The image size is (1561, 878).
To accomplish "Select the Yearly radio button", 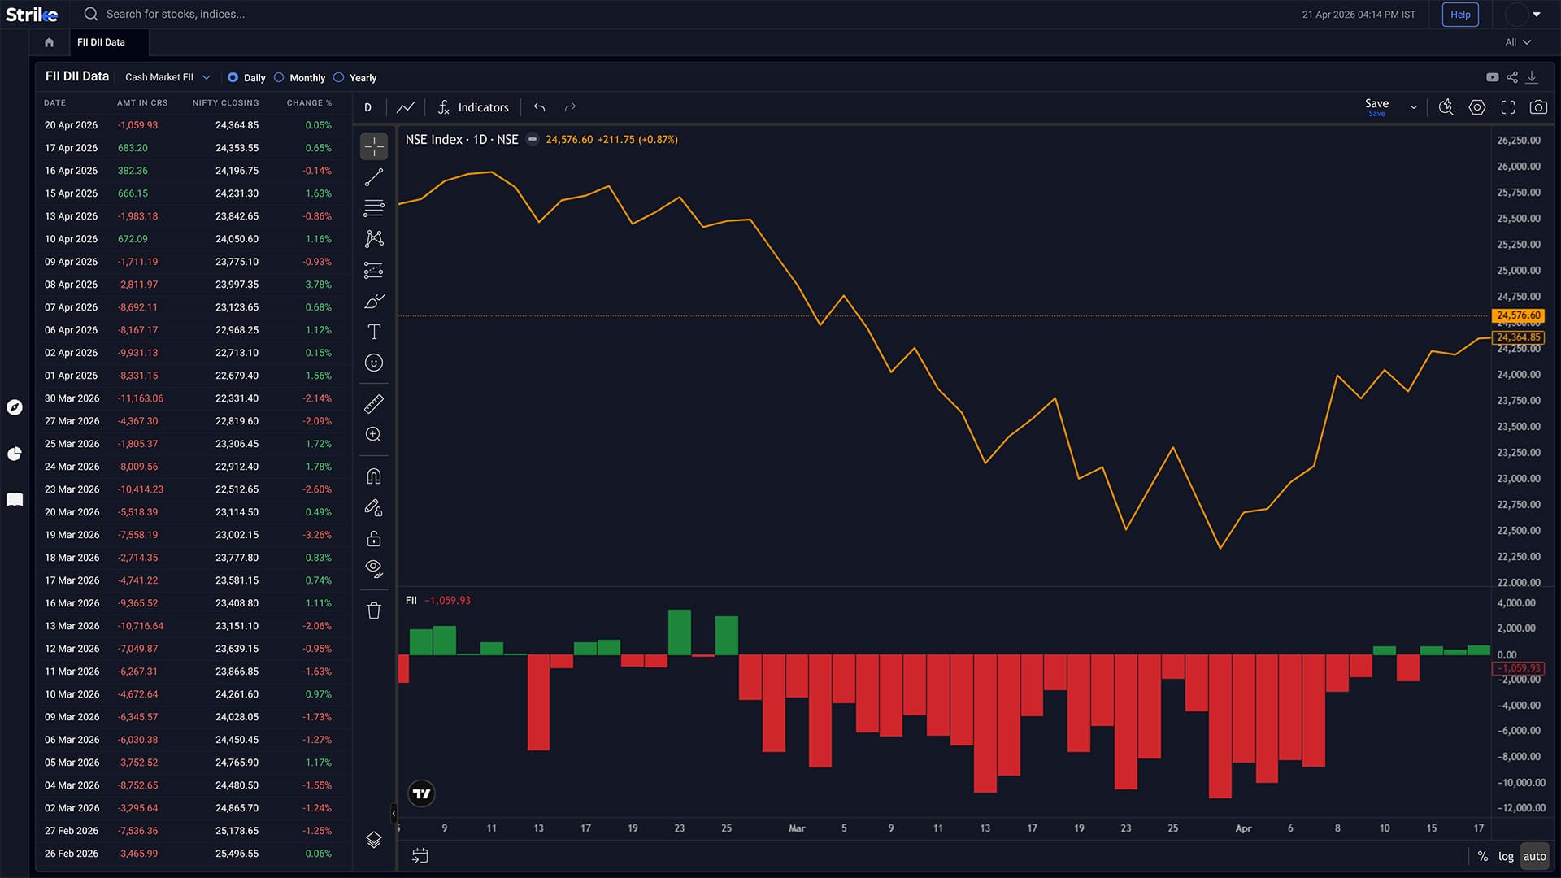I will 339,78.
